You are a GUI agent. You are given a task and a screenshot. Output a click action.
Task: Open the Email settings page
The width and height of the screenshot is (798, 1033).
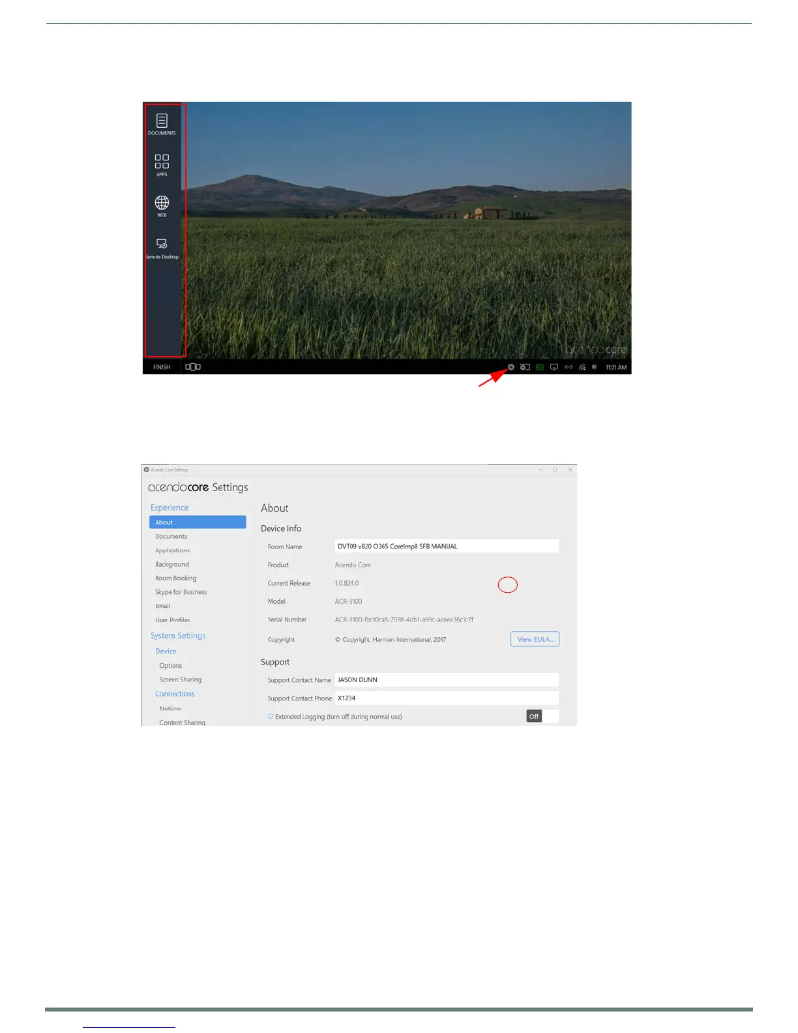tap(163, 606)
